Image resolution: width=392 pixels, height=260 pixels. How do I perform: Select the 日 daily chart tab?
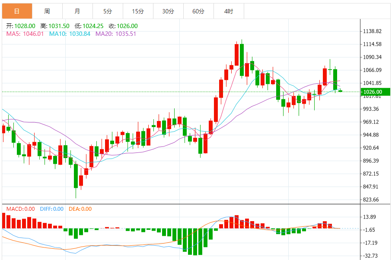(17, 11)
